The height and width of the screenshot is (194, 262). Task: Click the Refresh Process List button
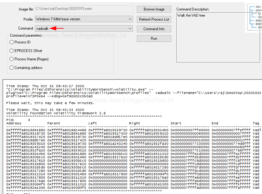tap(154, 19)
